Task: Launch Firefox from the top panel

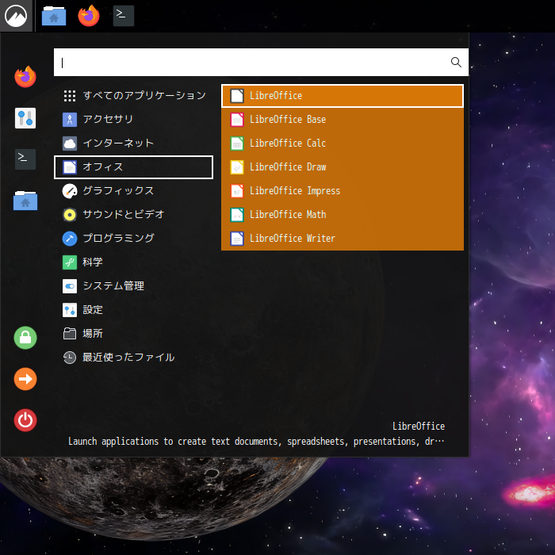Action: 89,16
